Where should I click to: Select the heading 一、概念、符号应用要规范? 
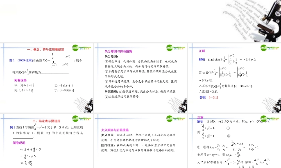46,50
